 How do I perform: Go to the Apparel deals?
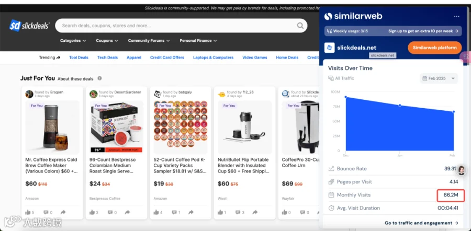(134, 57)
